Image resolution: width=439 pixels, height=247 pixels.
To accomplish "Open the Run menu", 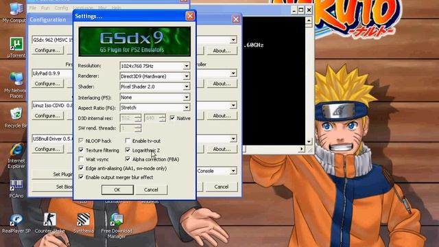I will coord(45,8).
